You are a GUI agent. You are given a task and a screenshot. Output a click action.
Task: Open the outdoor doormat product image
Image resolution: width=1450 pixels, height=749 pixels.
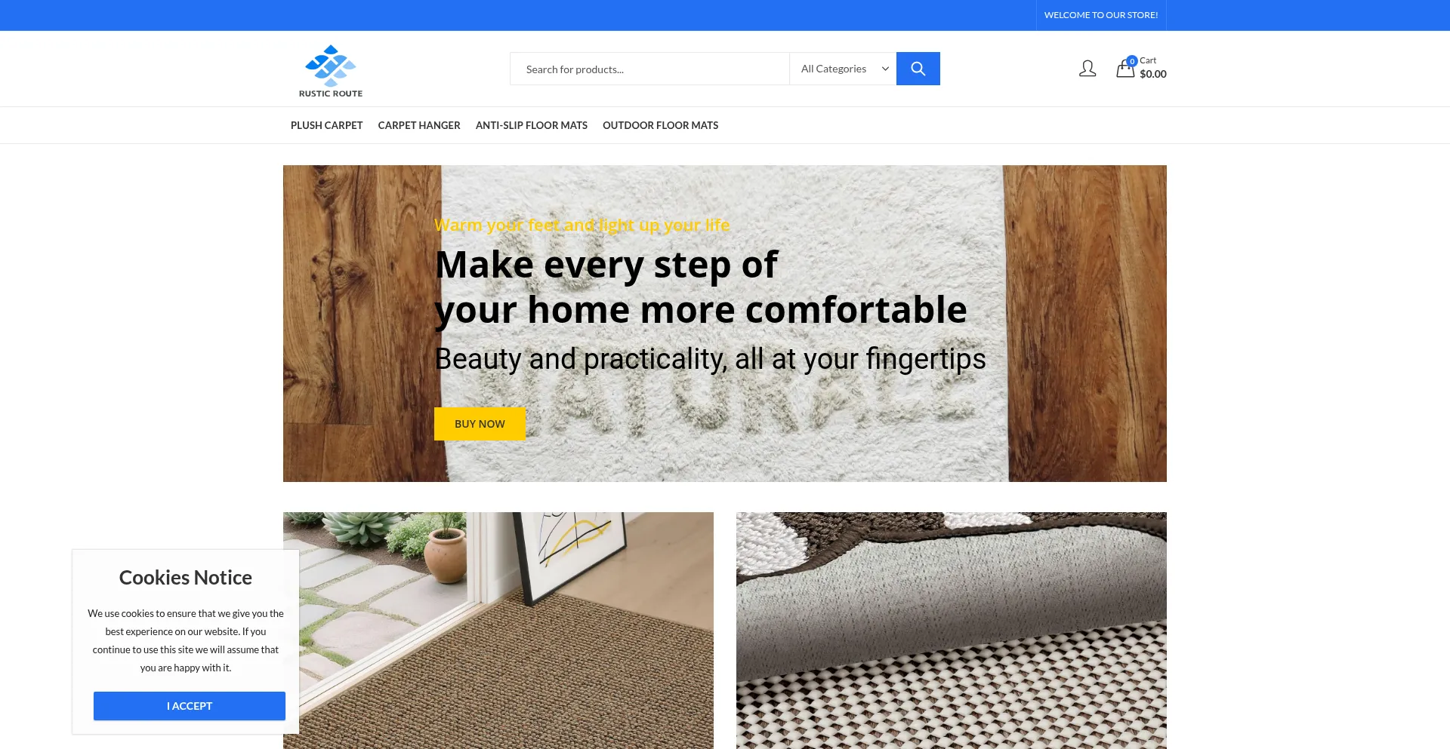pos(498,631)
